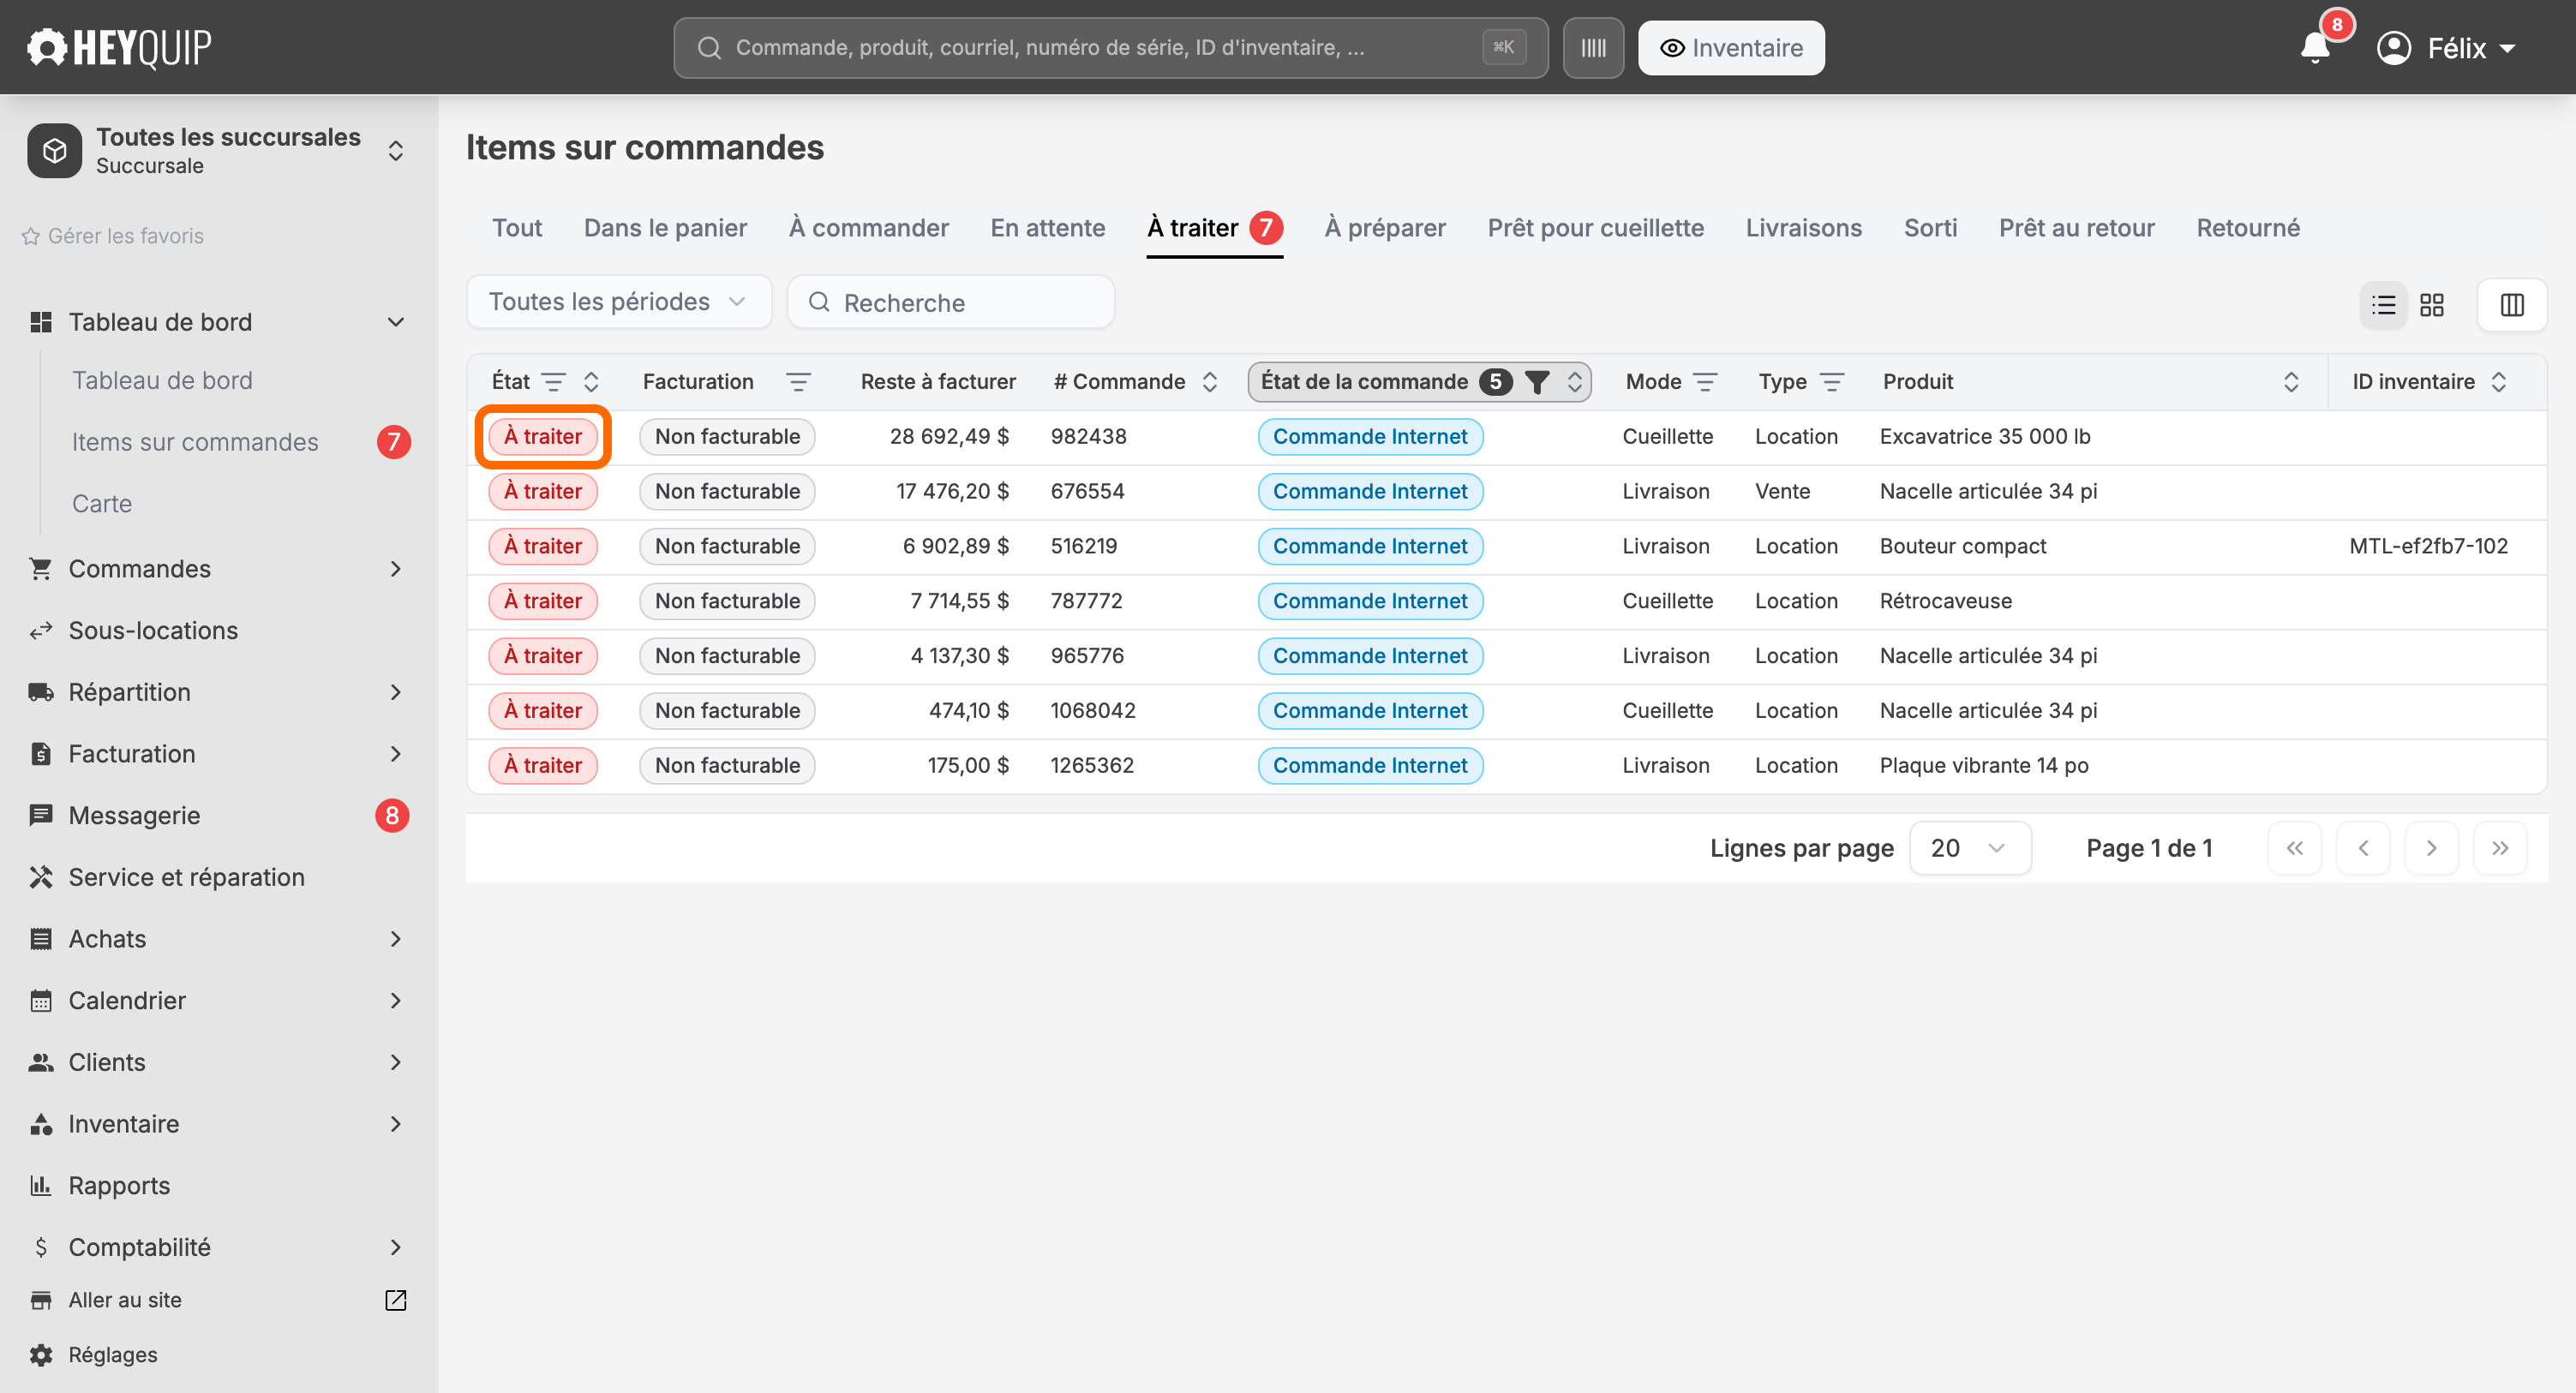
Task: Collapse the Tableau de bord section
Action: 395,322
